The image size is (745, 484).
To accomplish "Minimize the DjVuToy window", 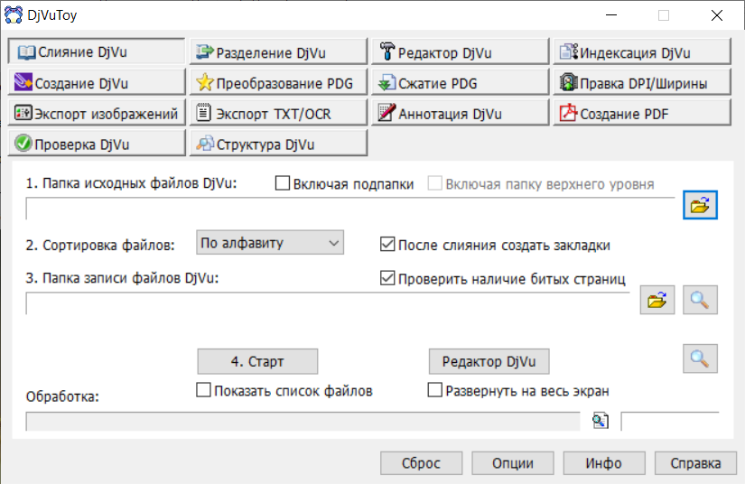I will pyautogui.click(x=611, y=15).
